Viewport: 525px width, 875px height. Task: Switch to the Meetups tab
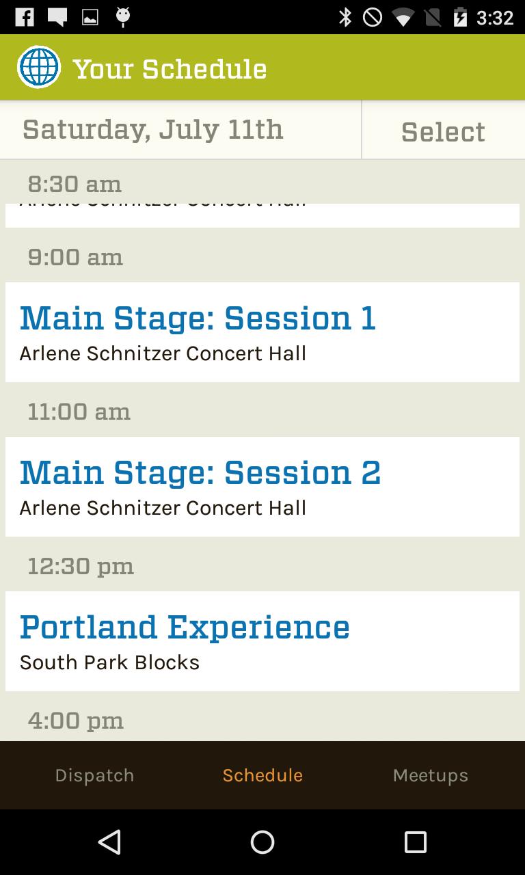430,775
